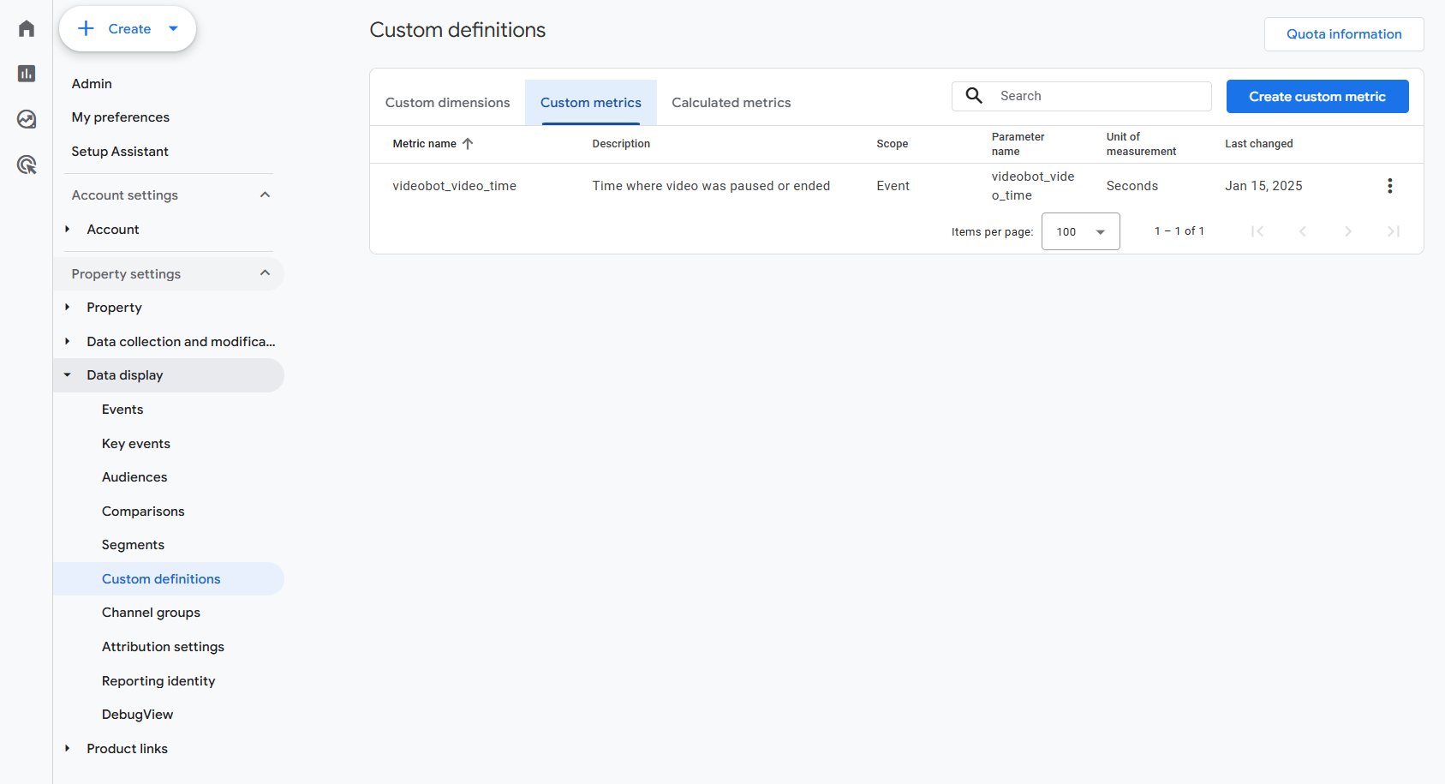Click the search magnifier icon
Image resolution: width=1445 pixels, height=784 pixels.
[x=974, y=95]
